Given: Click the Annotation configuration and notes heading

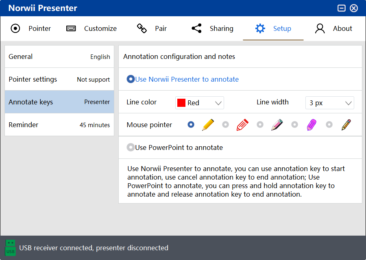Looking at the screenshot, I should coord(179,56).
